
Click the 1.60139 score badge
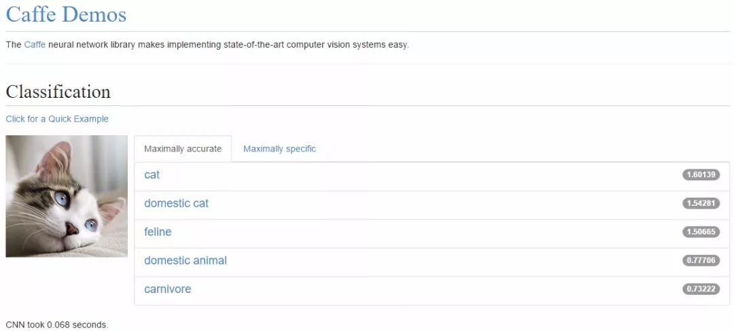click(701, 175)
